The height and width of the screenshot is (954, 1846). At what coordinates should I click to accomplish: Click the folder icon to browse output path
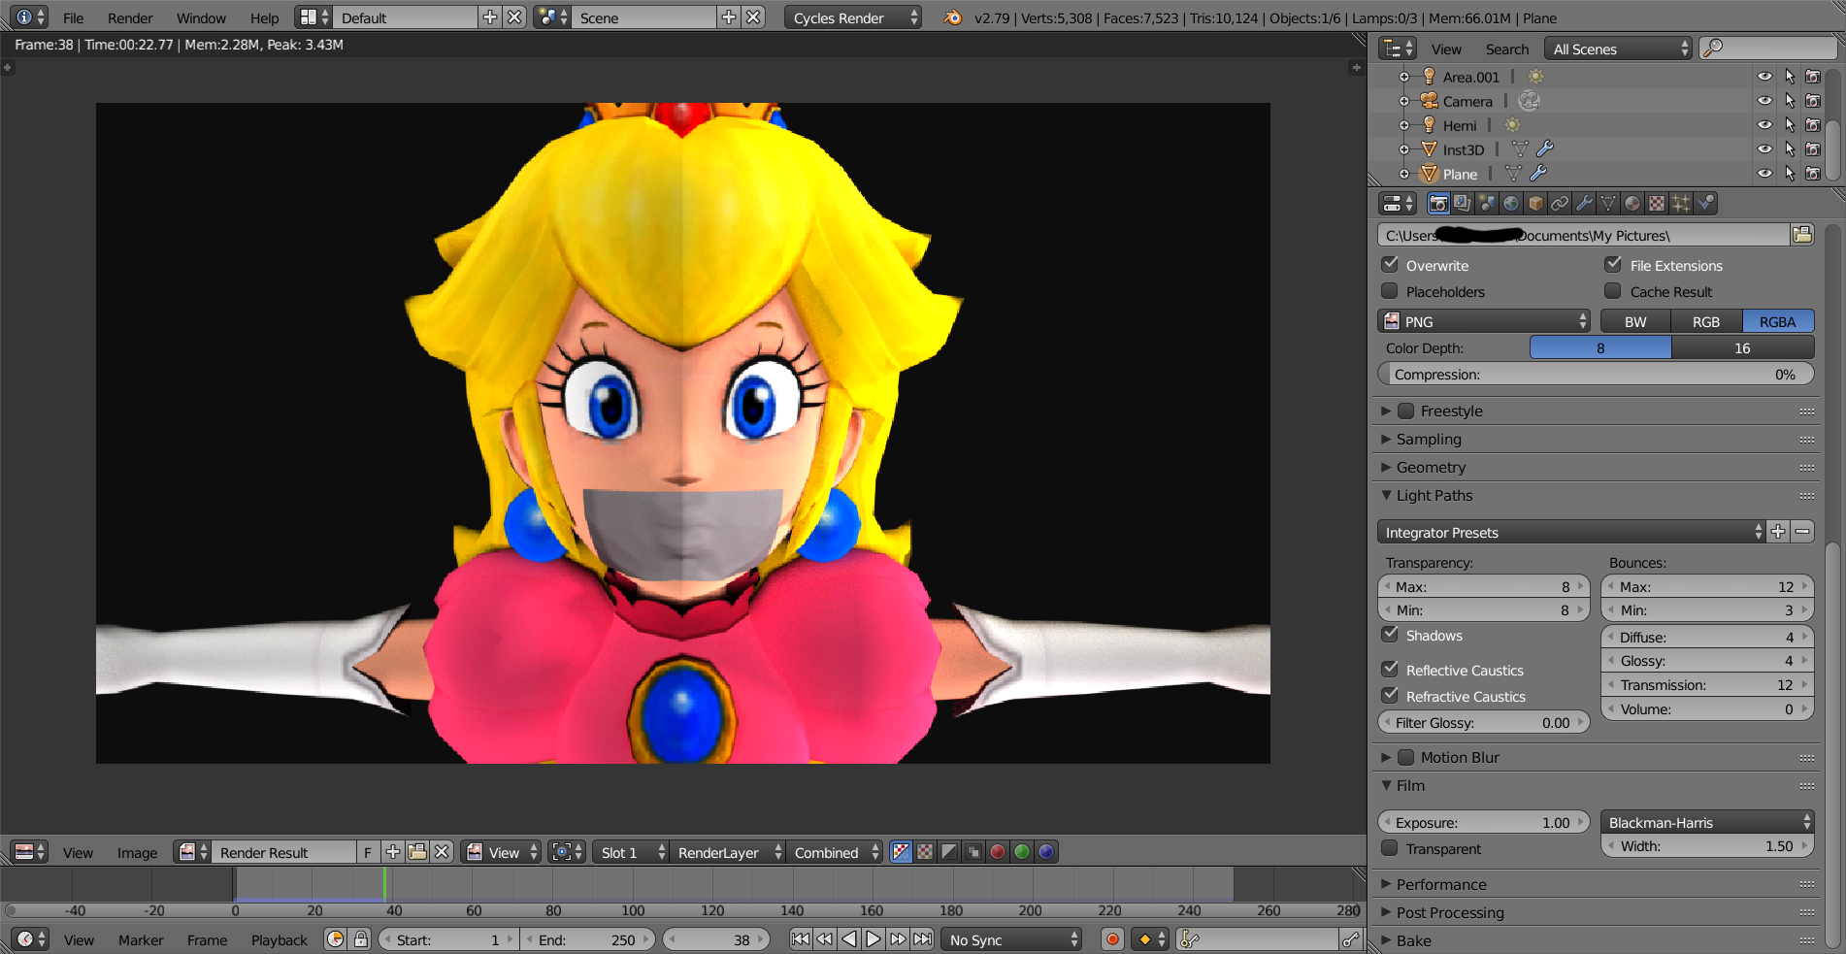pos(1802,235)
